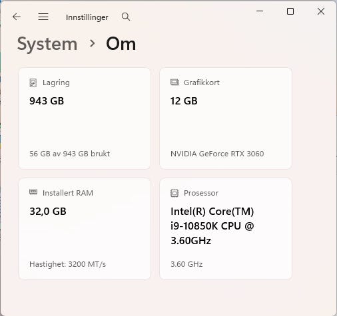This screenshot has width=337, height=316.
Task: Click the 56 GB av 943 GB brukt text
Action: pyautogui.click(x=69, y=154)
